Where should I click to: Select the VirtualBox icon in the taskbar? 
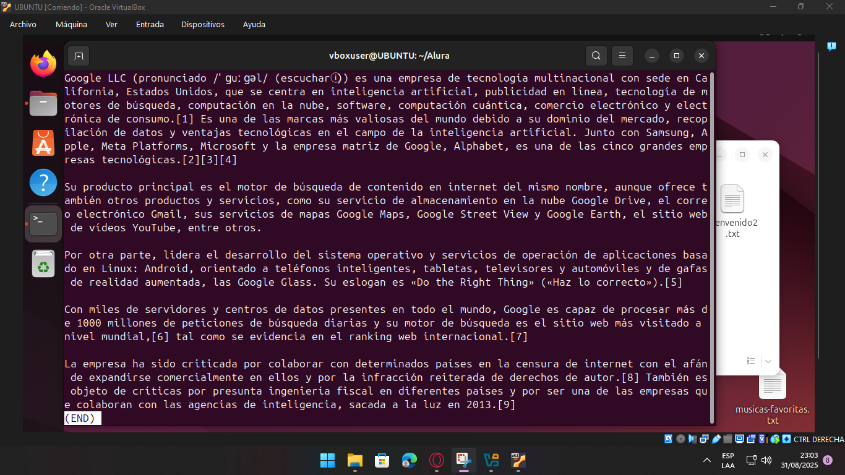tap(518, 460)
